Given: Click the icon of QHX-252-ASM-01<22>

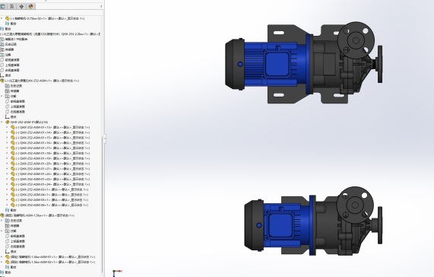Looking at the screenshot, I should pyautogui.click(x=13, y=174).
